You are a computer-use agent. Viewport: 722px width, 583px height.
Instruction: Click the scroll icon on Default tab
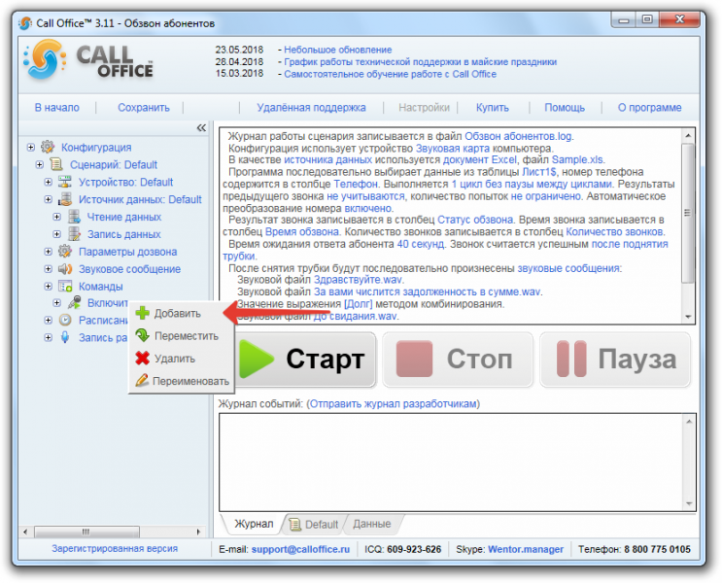tap(295, 524)
